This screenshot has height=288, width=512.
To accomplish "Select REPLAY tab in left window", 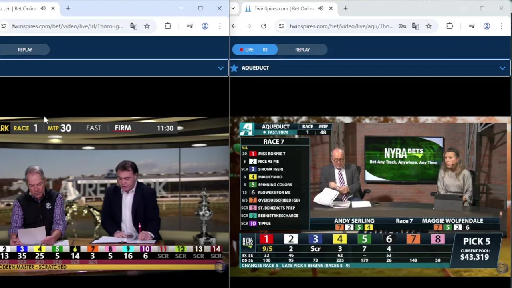I will point(25,50).
